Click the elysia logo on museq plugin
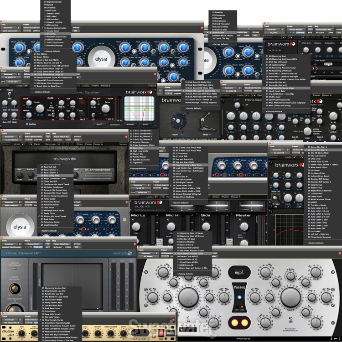 point(20,227)
